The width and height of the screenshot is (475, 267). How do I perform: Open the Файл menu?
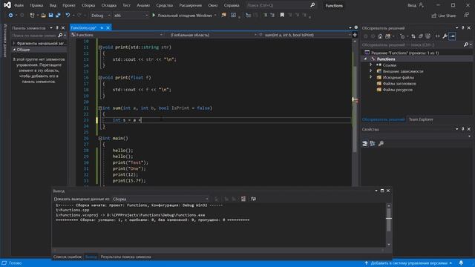(19, 5)
